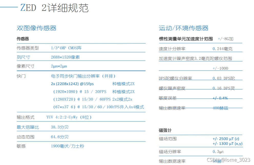Click the '螺仪噪声密度' label
Image resolution: width=254 pixels, height=165 pixels.
pyautogui.click(x=172, y=88)
